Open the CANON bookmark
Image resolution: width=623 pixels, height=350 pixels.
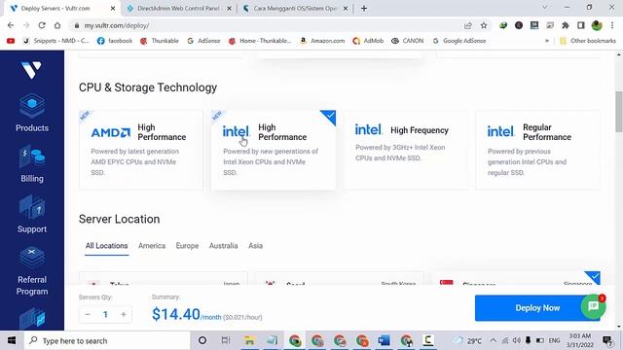[x=407, y=41]
